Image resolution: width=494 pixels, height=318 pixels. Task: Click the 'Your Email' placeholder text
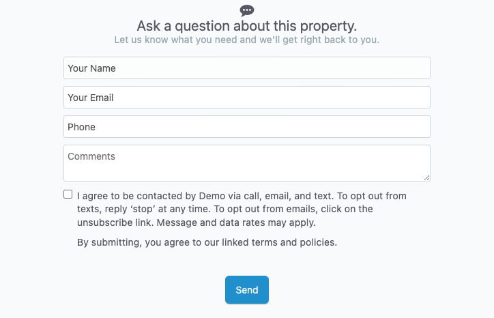point(91,98)
